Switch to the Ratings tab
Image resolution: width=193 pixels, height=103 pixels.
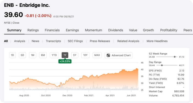pos(33,30)
